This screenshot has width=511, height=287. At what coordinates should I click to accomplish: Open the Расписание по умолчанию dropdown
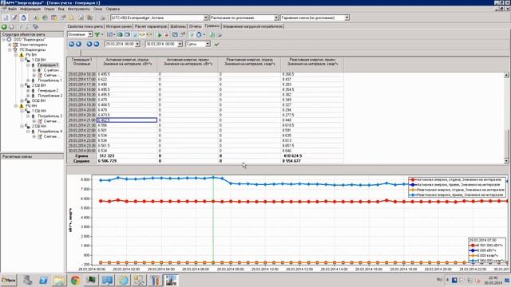pyautogui.click(x=276, y=18)
